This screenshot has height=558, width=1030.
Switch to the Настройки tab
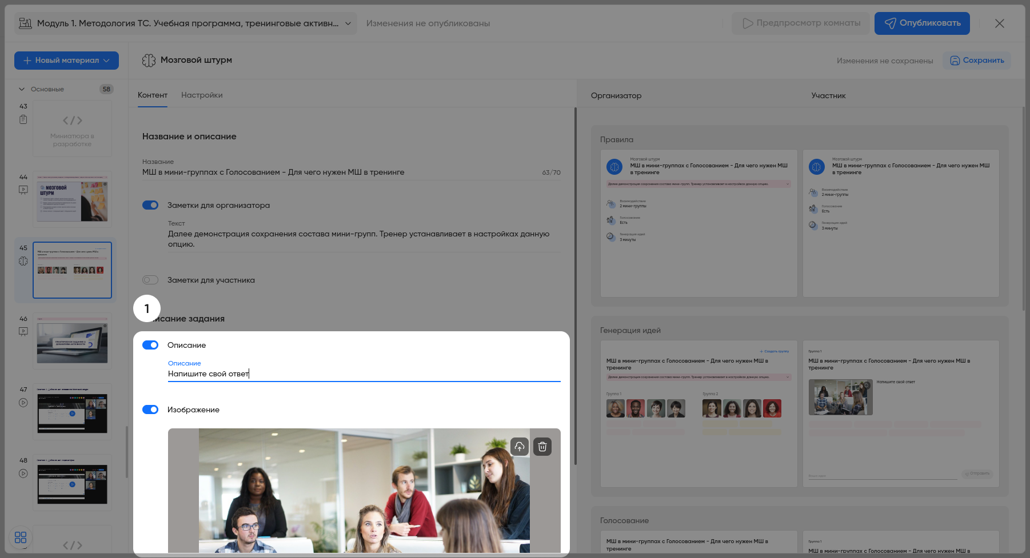coord(202,95)
